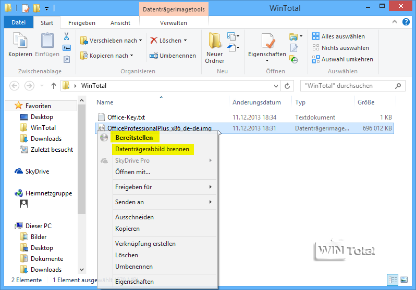The width and height of the screenshot is (416, 290).
Task: Switch to large icons view in status bar
Action: coord(404,280)
